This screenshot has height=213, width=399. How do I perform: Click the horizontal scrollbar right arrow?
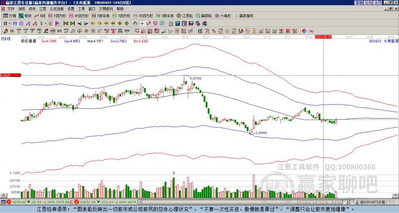[348, 202]
